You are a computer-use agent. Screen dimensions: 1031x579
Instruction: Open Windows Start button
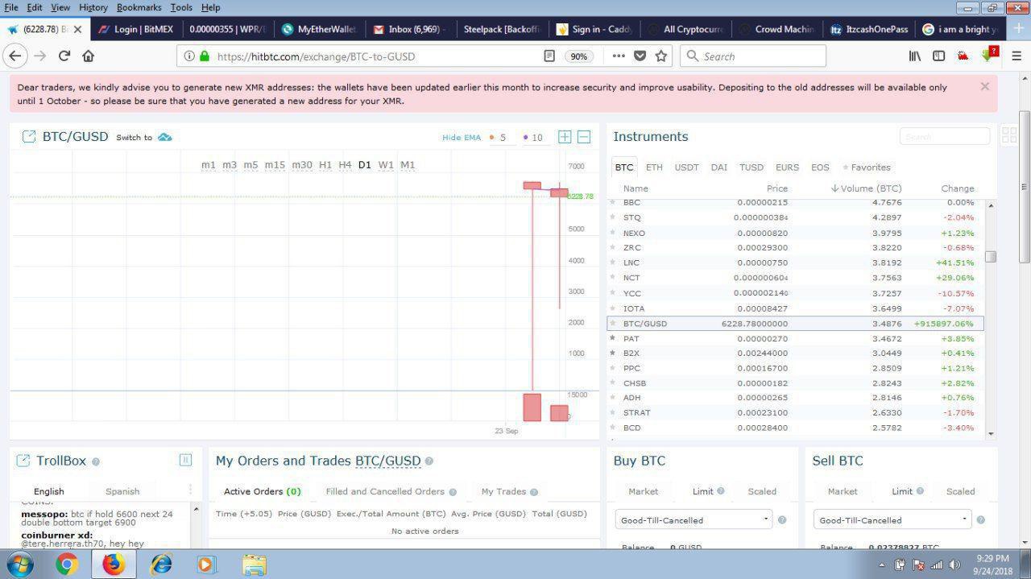click(19, 564)
